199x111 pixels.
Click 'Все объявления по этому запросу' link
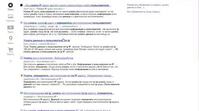pyautogui.click(x=143, y=12)
